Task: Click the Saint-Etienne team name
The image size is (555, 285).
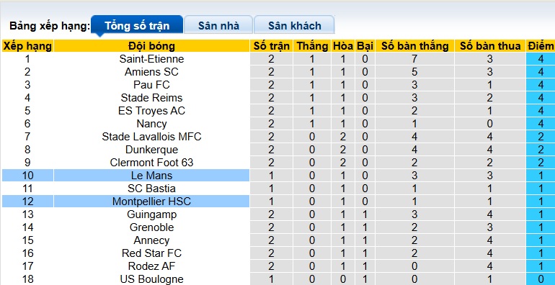Action: point(151,59)
